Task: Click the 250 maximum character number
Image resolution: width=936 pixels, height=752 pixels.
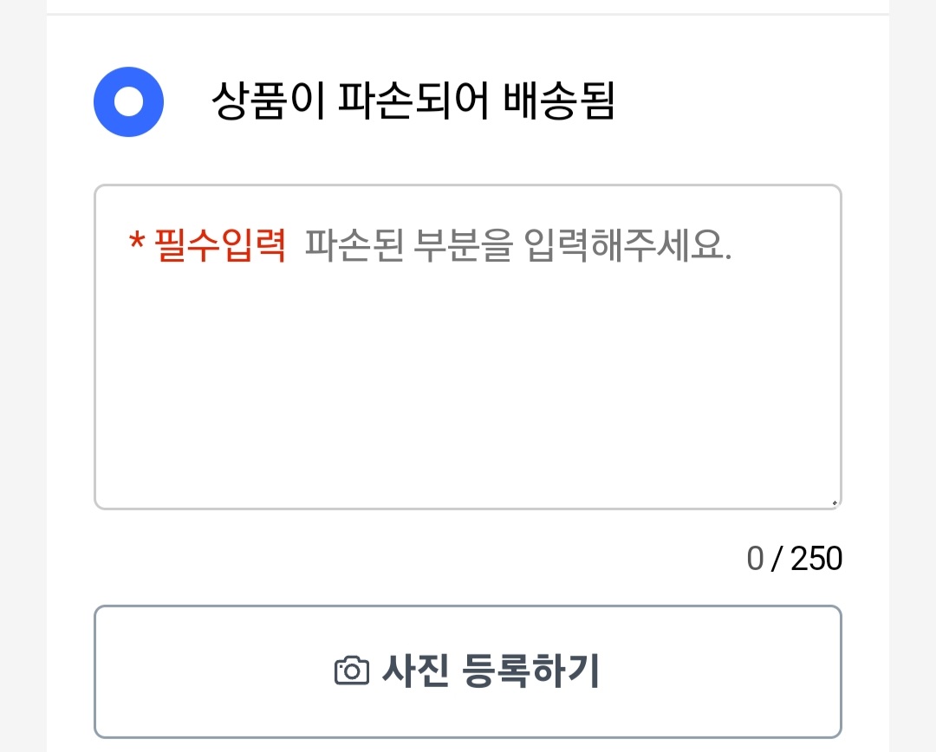Action: pos(816,559)
